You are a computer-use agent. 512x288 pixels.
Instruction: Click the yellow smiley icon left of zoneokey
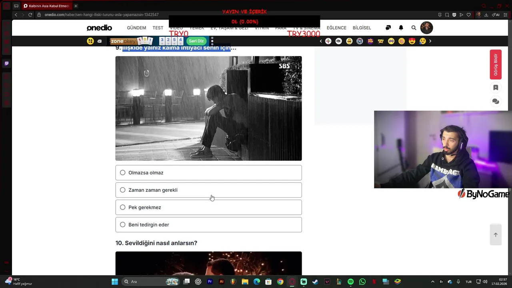click(90, 41)
